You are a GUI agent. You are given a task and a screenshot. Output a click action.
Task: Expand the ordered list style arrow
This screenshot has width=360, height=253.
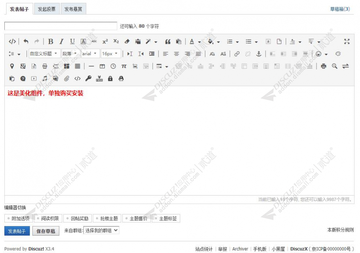[x=237, y=42]
